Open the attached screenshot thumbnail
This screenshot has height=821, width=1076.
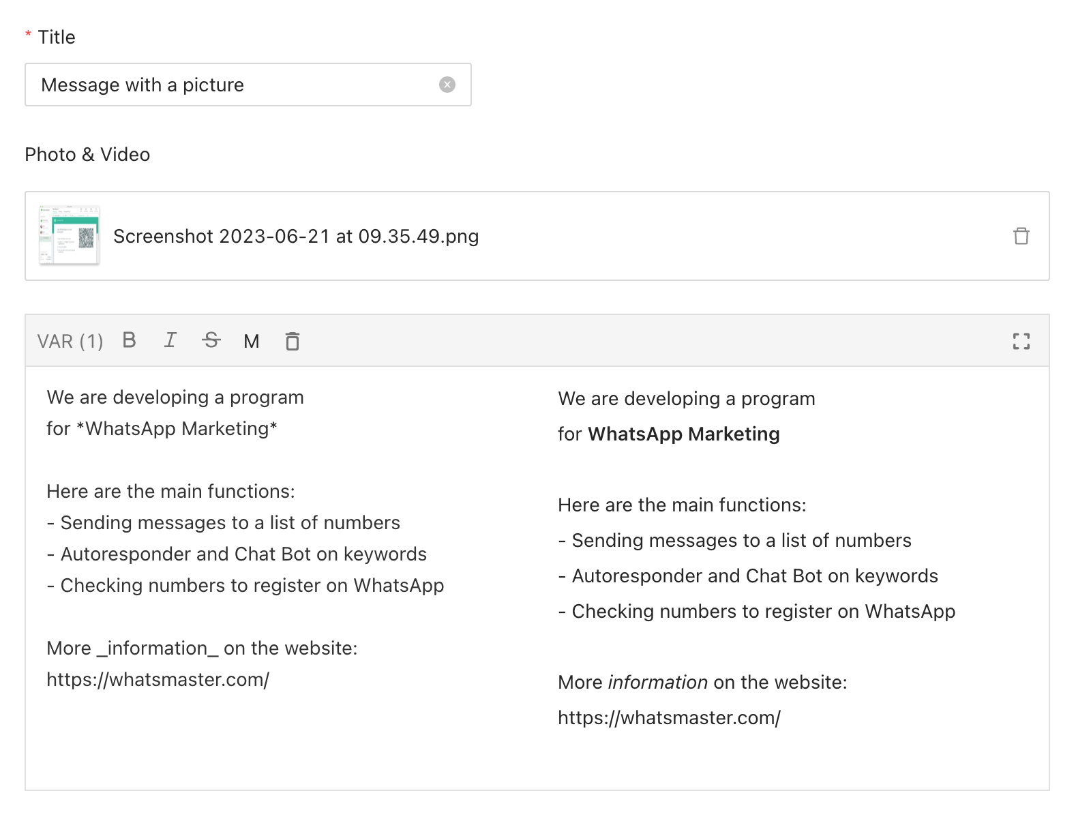[70, 236]
